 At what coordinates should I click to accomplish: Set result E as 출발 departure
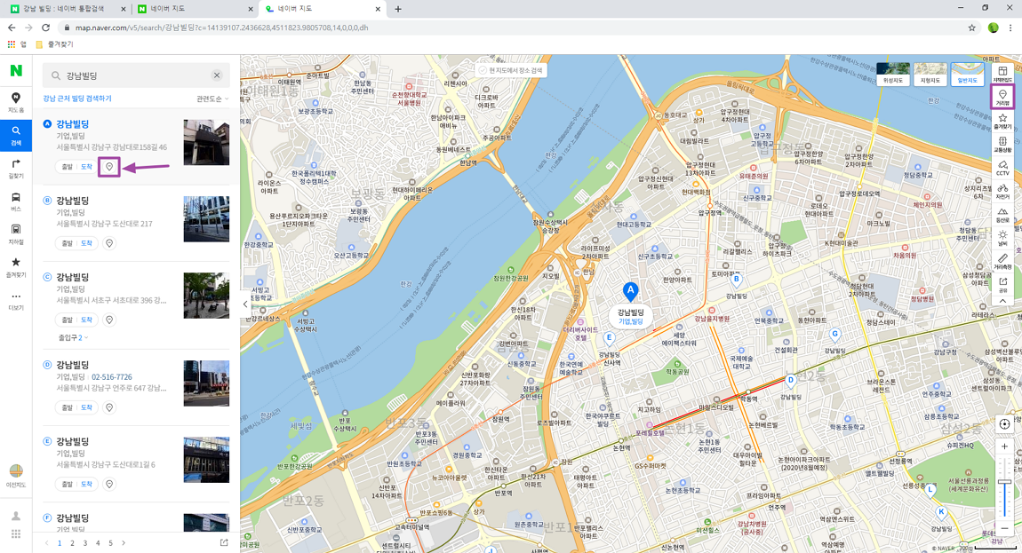pos(68,484)
